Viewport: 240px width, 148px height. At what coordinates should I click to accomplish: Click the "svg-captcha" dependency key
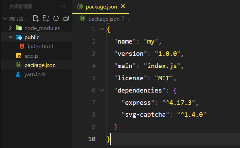point(145,115)
